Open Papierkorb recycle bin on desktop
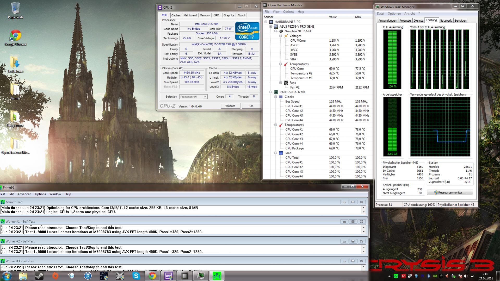Screen dimensions: 500x281 coord(15,11)
